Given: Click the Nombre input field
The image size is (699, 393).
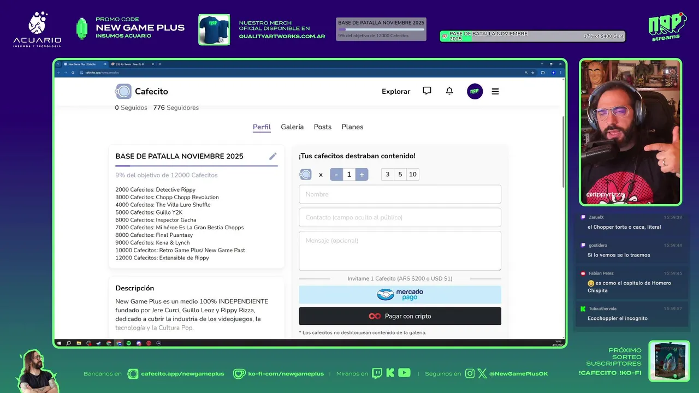Looking at the screenshot, I should [x=400, y=194].
